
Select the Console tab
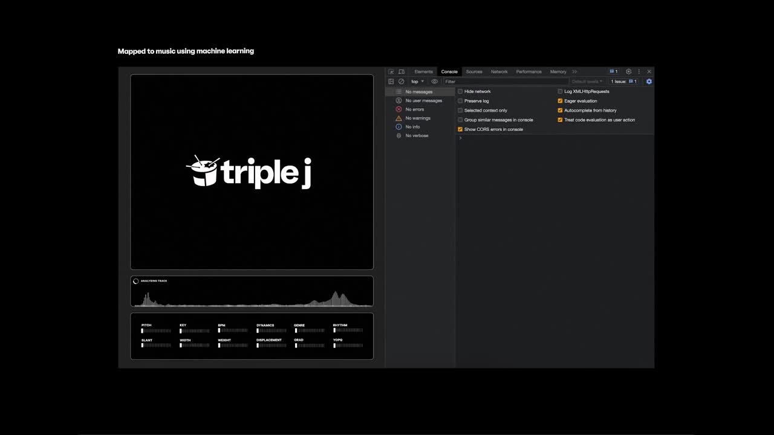pos(449,72)
